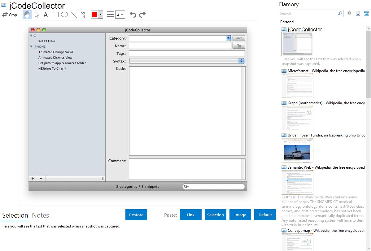This screenshot has width=371, height=251.
Task: Click the Name input field
Action: pyautogui.click(x=180, y=46)
